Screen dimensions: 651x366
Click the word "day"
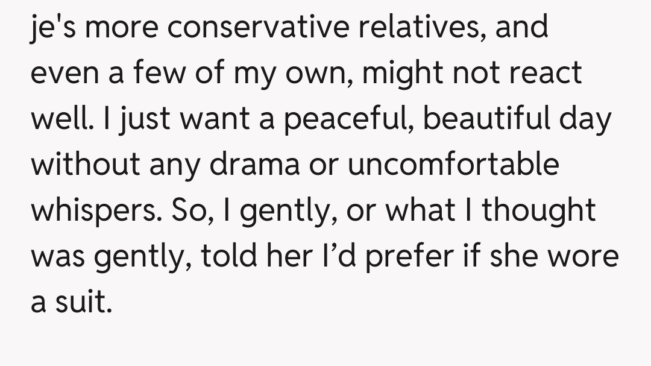click(589, 119)
